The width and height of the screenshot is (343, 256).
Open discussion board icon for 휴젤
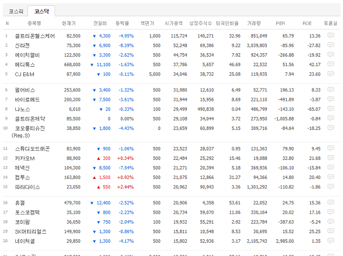pos(331,202)
